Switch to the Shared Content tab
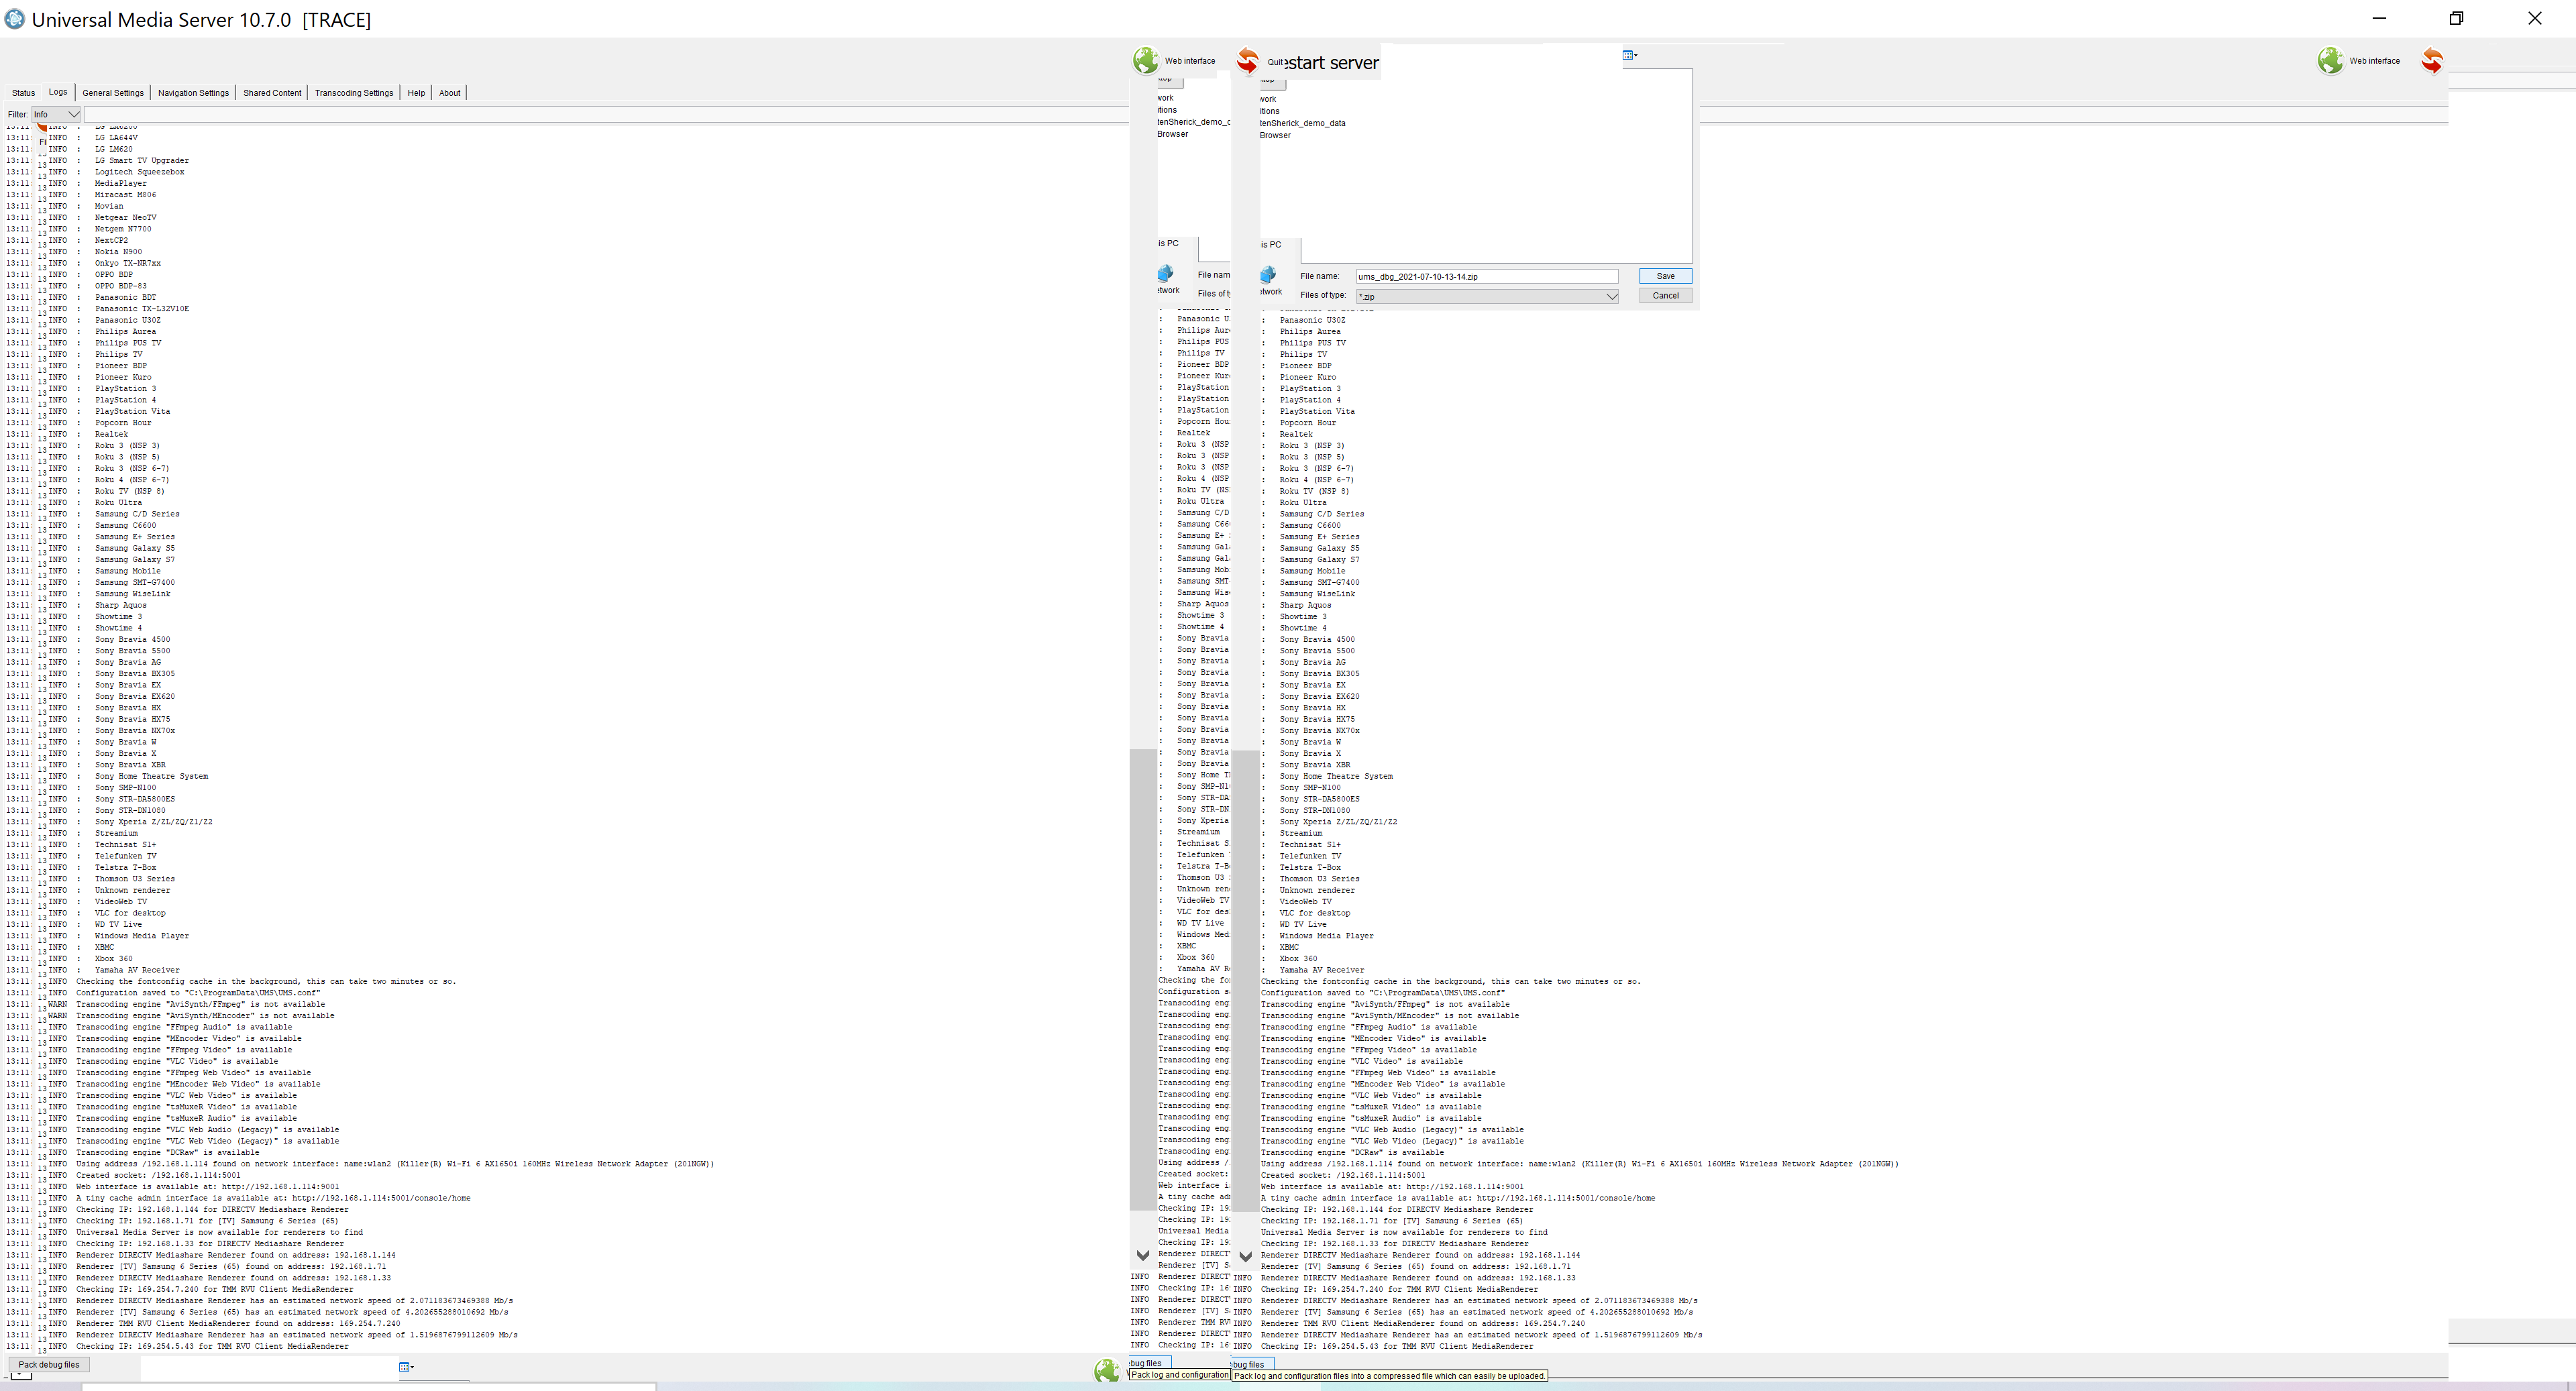This screenshot has width=2576, height=1391. 272,93
